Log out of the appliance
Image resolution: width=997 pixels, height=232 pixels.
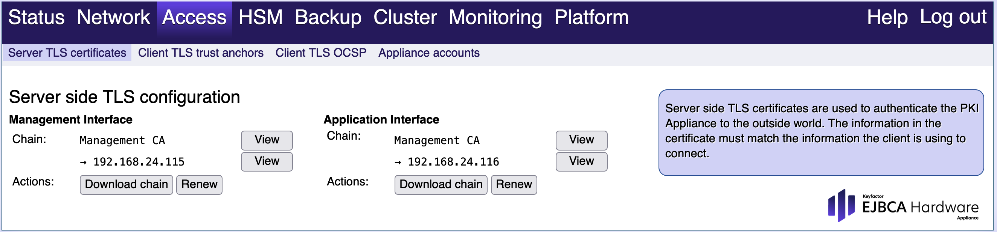pyautogui.click(x=953, y=17)
